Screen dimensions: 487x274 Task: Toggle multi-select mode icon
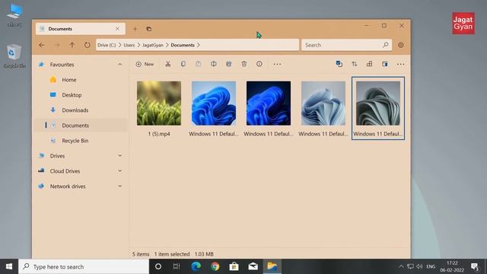click(x=339, y=64)
